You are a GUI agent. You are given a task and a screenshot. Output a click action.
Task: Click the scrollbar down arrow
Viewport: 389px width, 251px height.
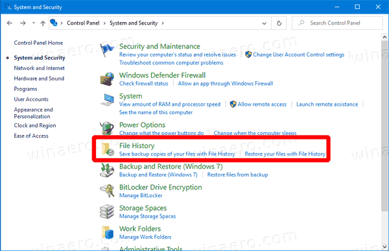[384, 247]
